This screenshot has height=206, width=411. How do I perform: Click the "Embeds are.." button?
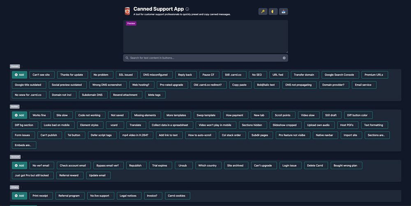24,145
